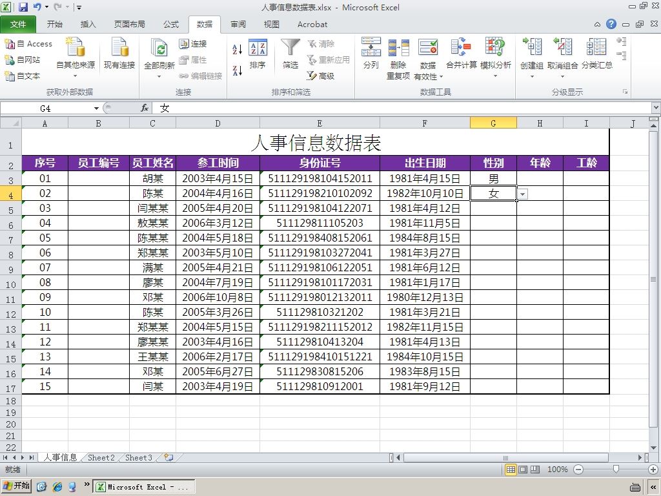Click the zoom slider handle
Screen dimensions: 661x496
pos(616,470)
